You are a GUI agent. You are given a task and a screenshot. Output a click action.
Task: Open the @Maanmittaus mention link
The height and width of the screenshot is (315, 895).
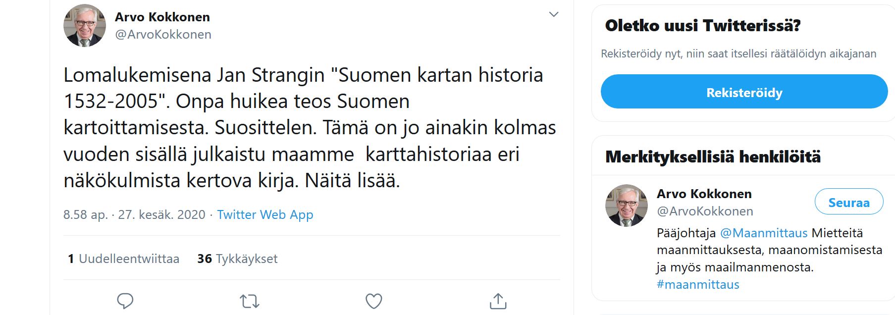pos(763,233)
